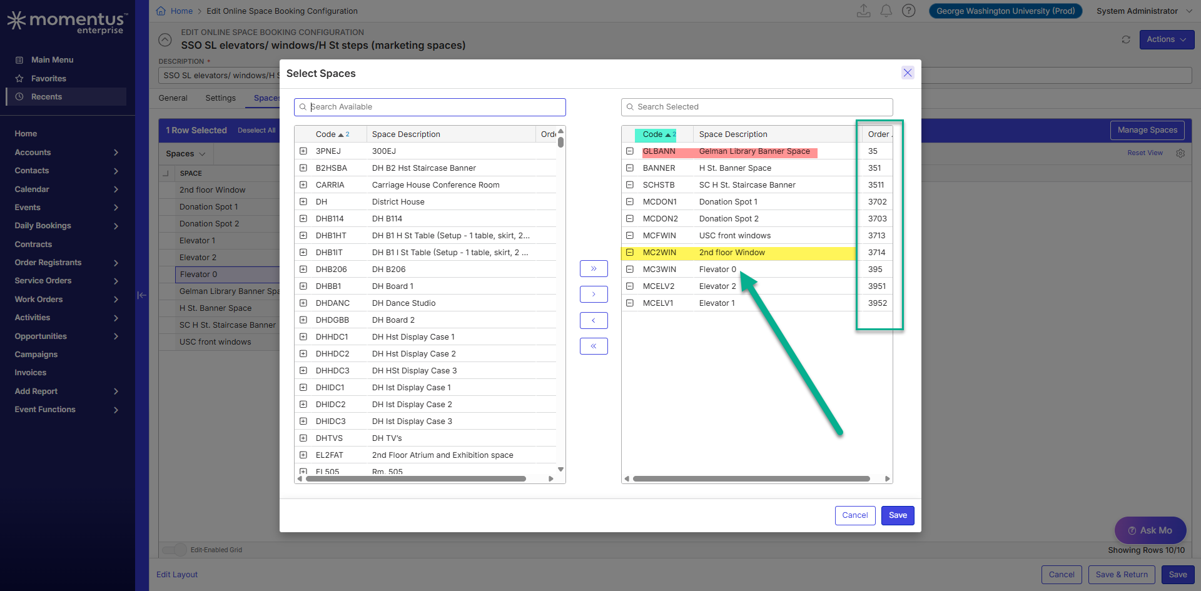Viewport: 1201px width, 591px height.
Task: Toggle the select-all checkbox in SPACE header
Action: [166, 173]
